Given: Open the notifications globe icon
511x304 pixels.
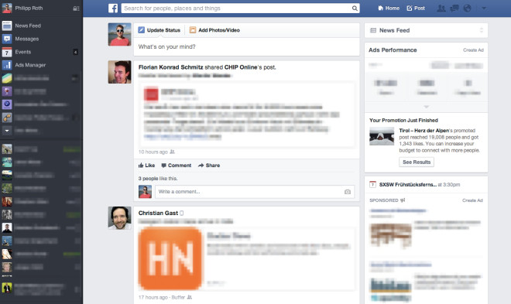Looking at the screenshot, I should point(467,9).
